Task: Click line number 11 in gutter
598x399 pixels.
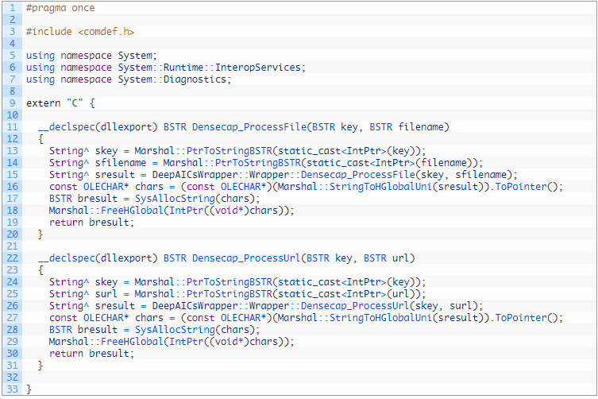Action: click(x=12, y=127)
